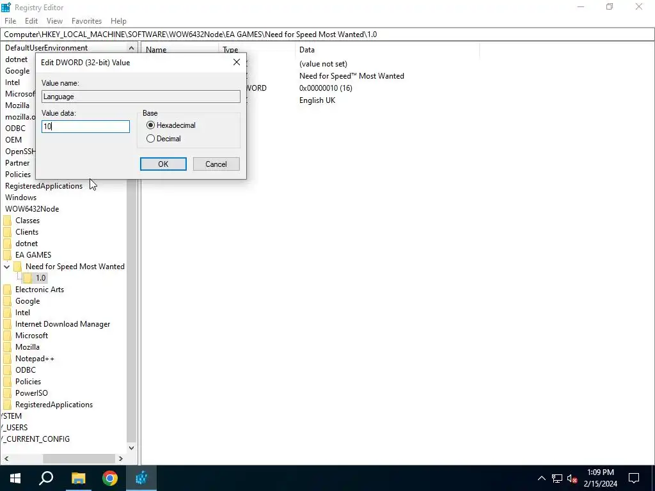Select the Clients folder icon
This screenshot has height=491, width=655.
click(7, 232)
